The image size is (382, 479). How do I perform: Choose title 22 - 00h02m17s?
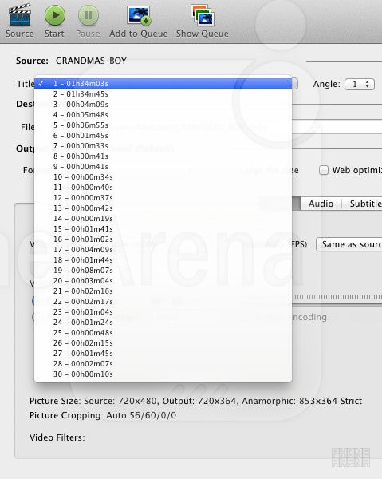pos(163,302)
